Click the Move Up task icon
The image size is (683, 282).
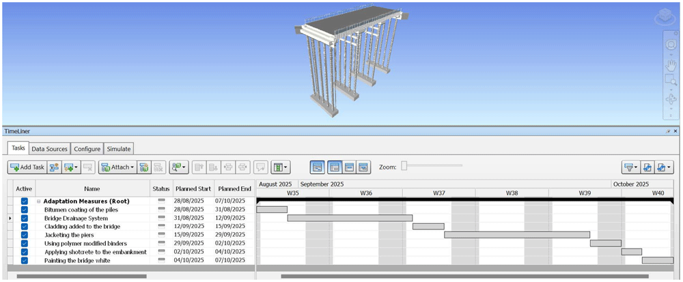(x=199, y=167)
